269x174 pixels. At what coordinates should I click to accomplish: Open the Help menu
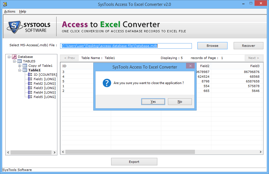point(23,11)
